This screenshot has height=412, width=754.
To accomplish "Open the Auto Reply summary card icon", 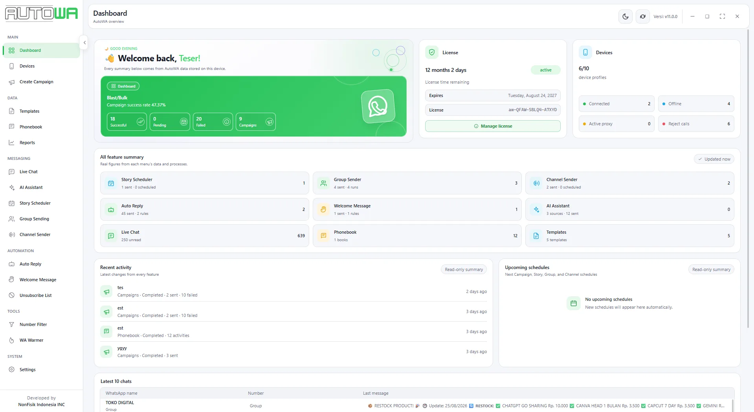I will click(x=111, y=209).
